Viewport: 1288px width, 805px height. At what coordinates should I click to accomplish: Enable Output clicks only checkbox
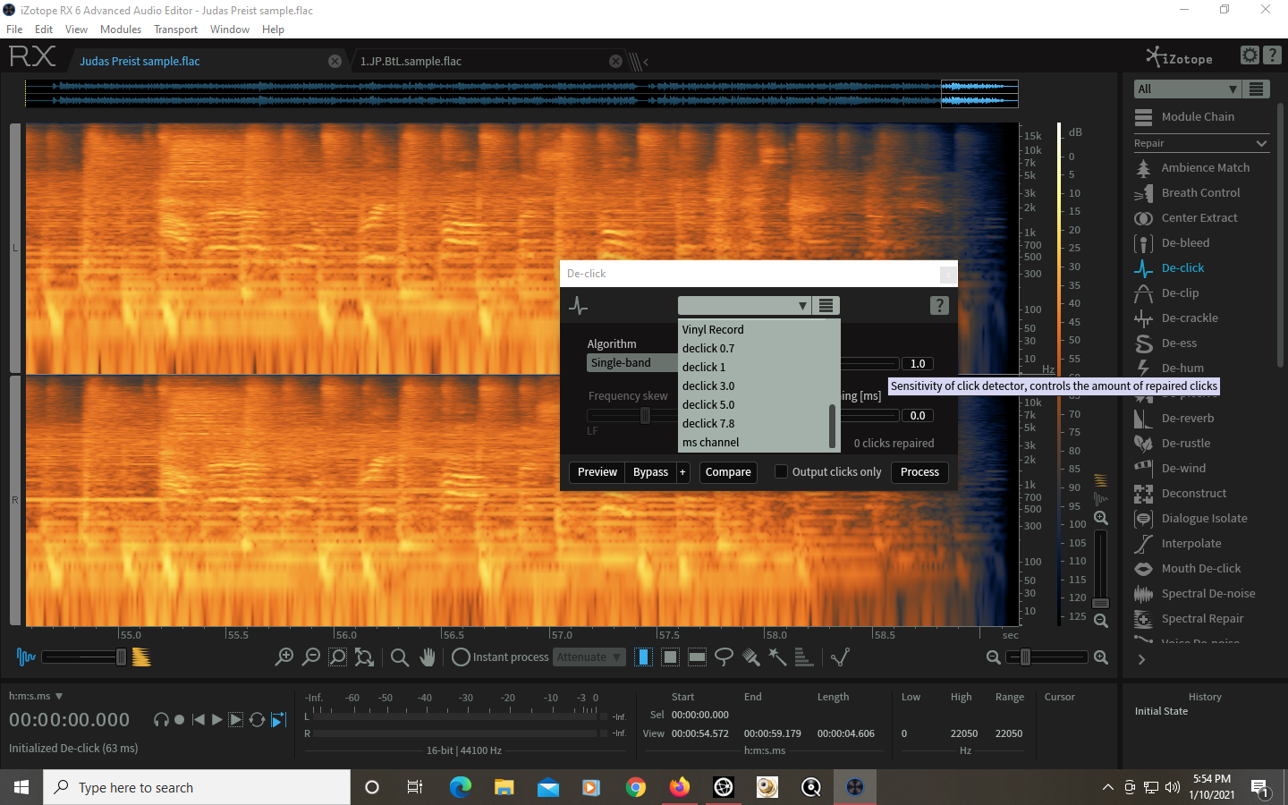coord(781,471)
